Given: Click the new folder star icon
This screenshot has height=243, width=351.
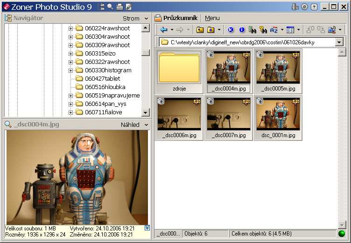Looking at the screenshot, I should [211, 29].
